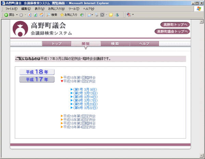Open the 表示(V) menu

[x=40, y=9]
